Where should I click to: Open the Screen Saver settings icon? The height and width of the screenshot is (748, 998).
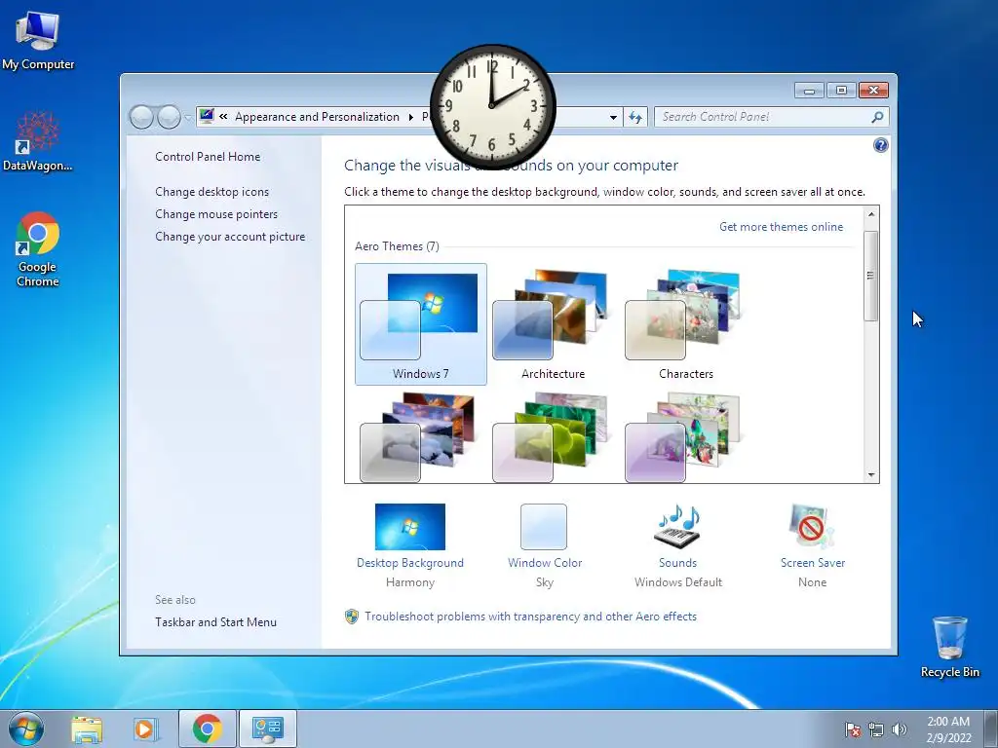click(812, 527)
